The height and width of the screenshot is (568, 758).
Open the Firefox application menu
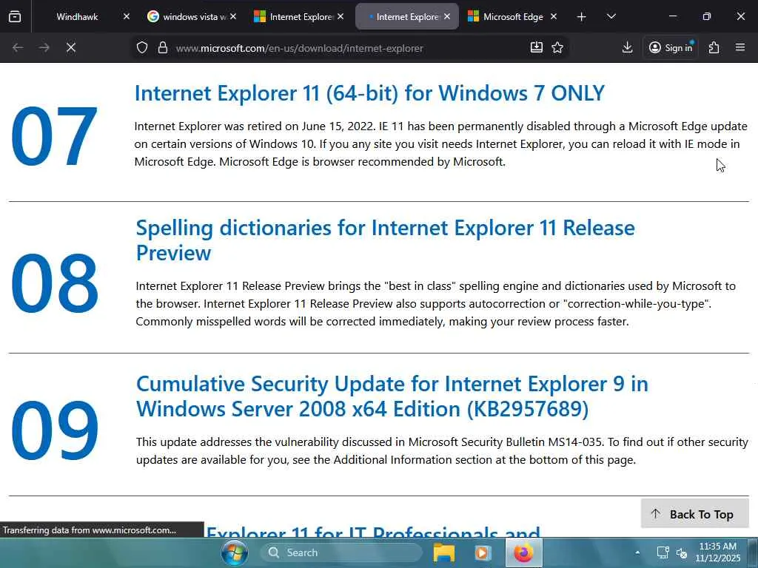[x=740, y=47]
